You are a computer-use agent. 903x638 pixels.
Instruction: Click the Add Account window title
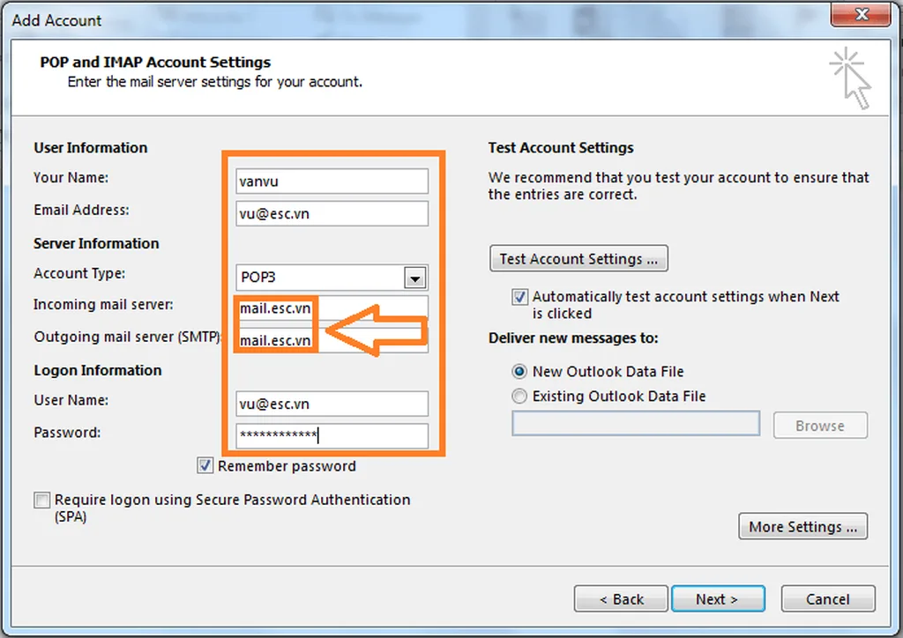coord(56,20)
